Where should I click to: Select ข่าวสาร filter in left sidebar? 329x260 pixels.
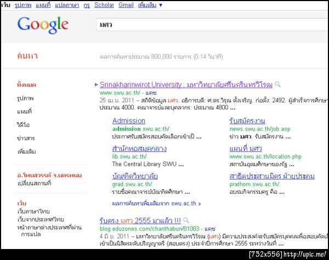point(26,138)
